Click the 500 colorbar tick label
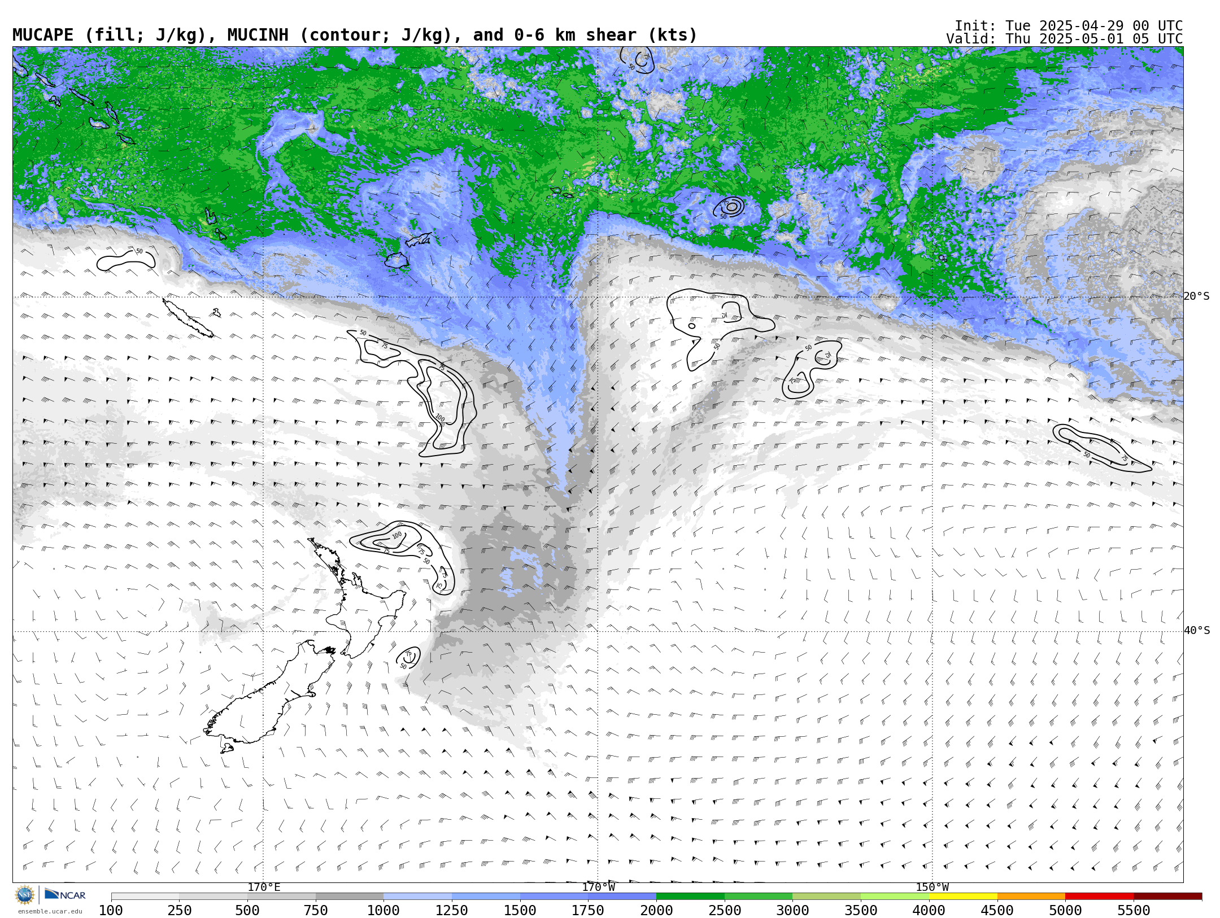The height and width of the screenshot is (918, 1220). coord(247,910)
